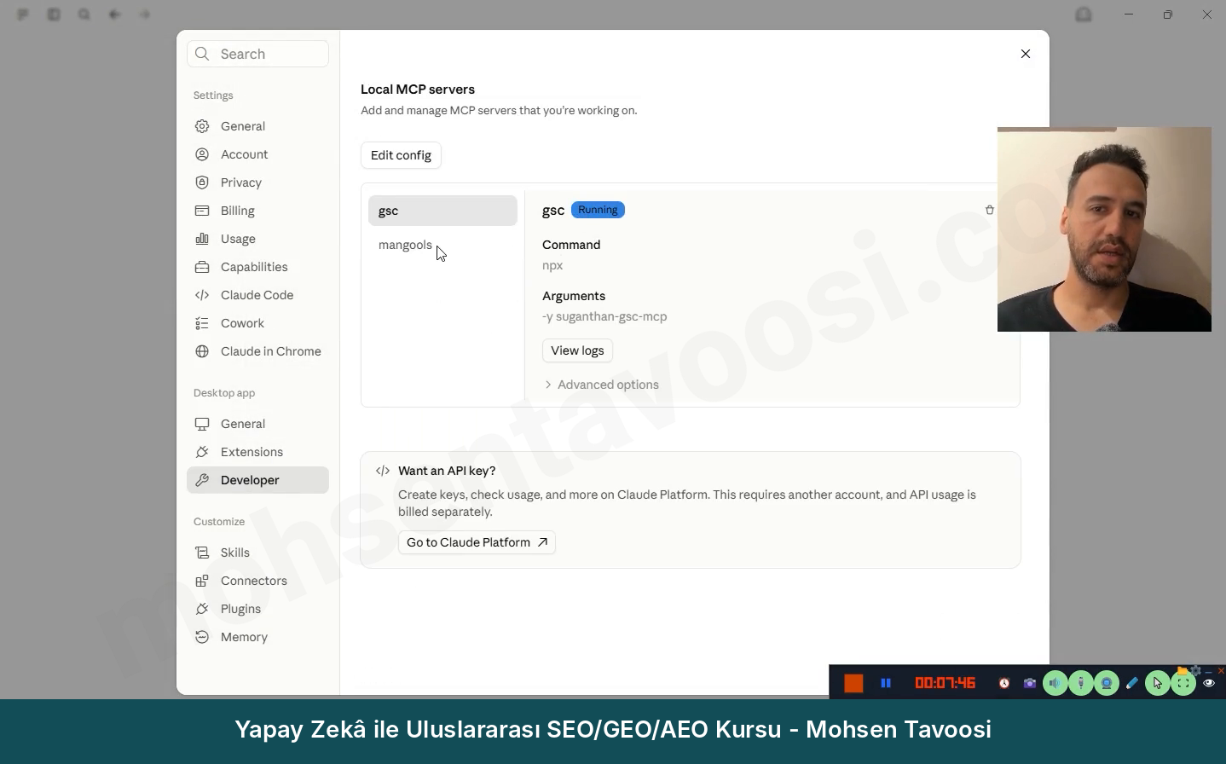
Task: Open the Capabilities settings page
Action: point(257,267)
